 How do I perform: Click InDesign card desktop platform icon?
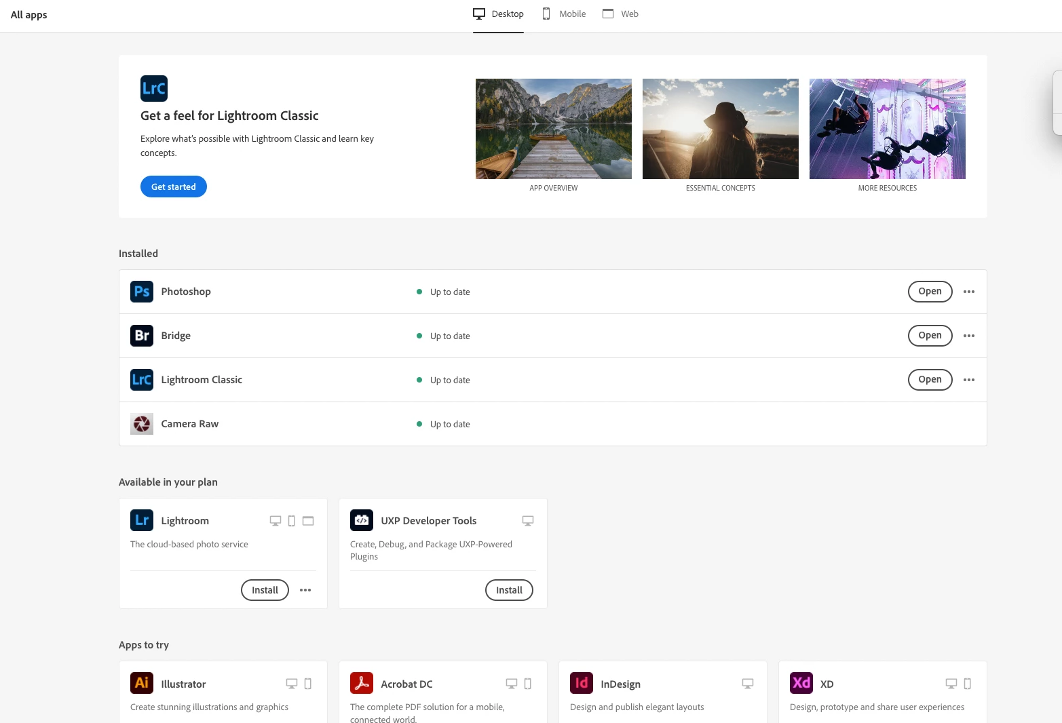748,684
